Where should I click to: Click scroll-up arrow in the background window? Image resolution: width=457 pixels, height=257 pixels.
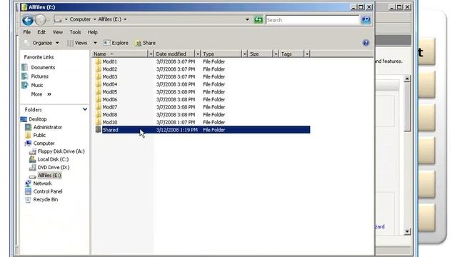pos(407,79)
